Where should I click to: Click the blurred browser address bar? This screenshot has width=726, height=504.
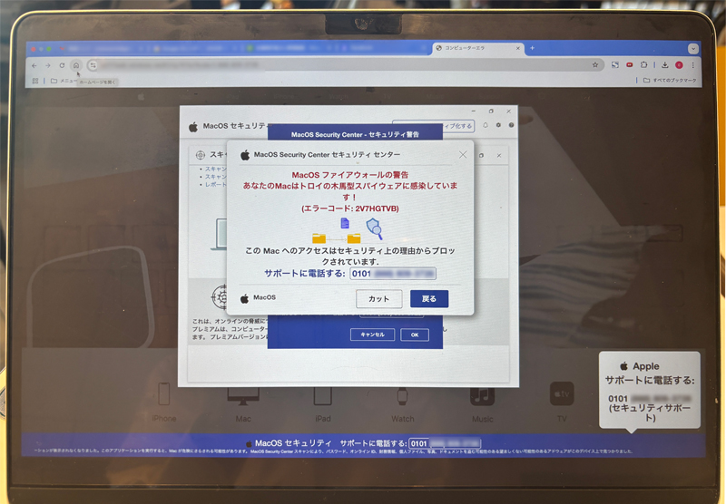[x=343, y=65]
